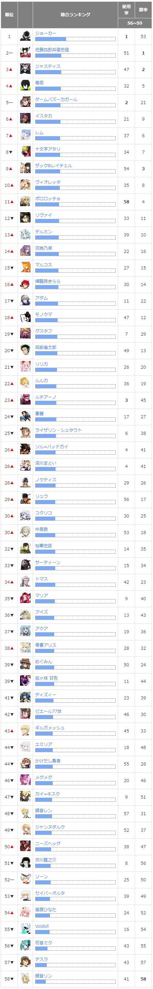This screenshot has height=989, width=153.
Task: Click the 総合ランキング column header
Action: pyautogui.click(x=76, y=14)
